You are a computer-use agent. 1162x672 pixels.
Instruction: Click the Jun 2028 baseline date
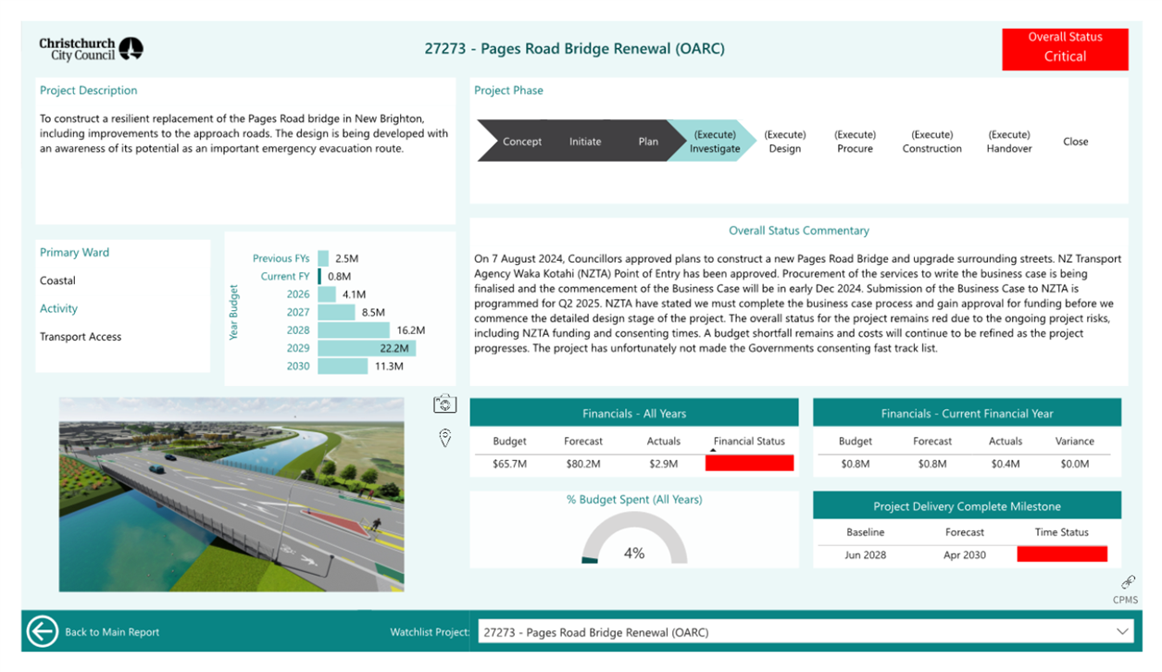pos(865,554)
